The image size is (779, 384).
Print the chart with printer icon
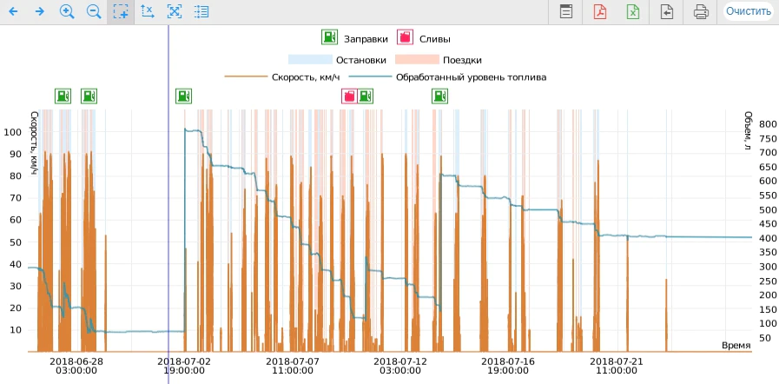click(701, 11)
